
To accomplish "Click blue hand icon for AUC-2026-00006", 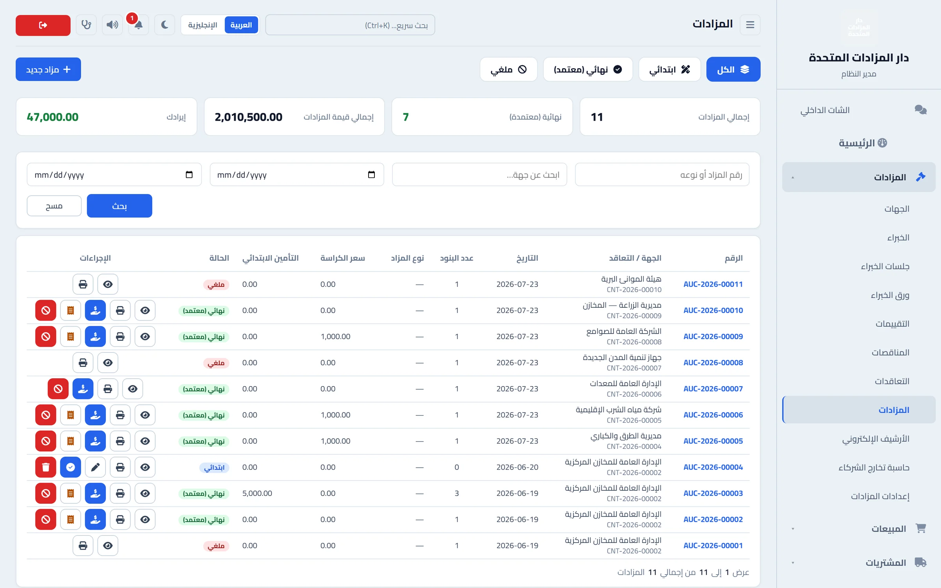I will tap(95, 415).
